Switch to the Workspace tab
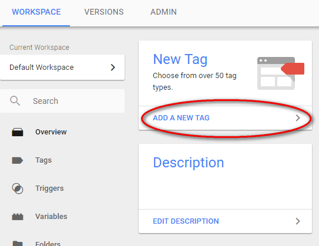This screenshot has width=319, height=246. click(36, 12)
